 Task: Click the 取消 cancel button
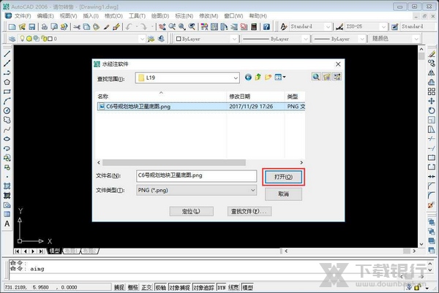(x=283, y=194)
